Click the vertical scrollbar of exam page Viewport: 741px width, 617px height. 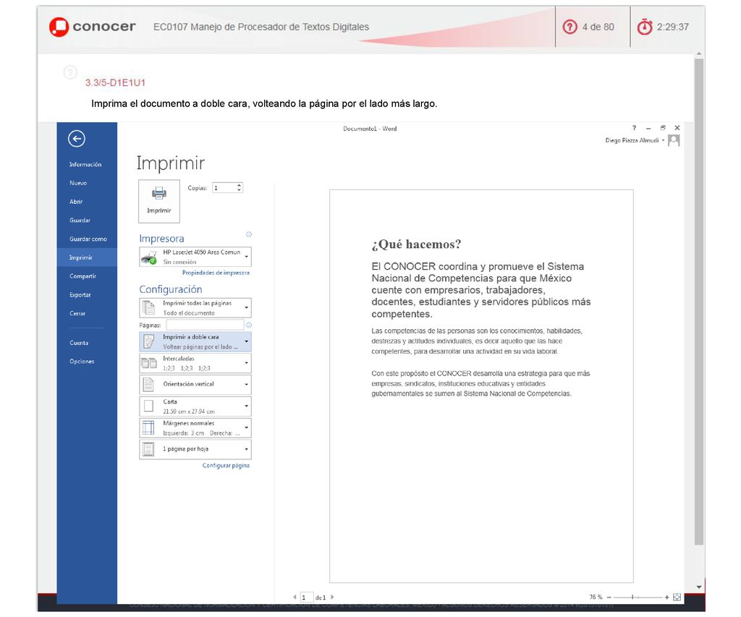[699, 302]
